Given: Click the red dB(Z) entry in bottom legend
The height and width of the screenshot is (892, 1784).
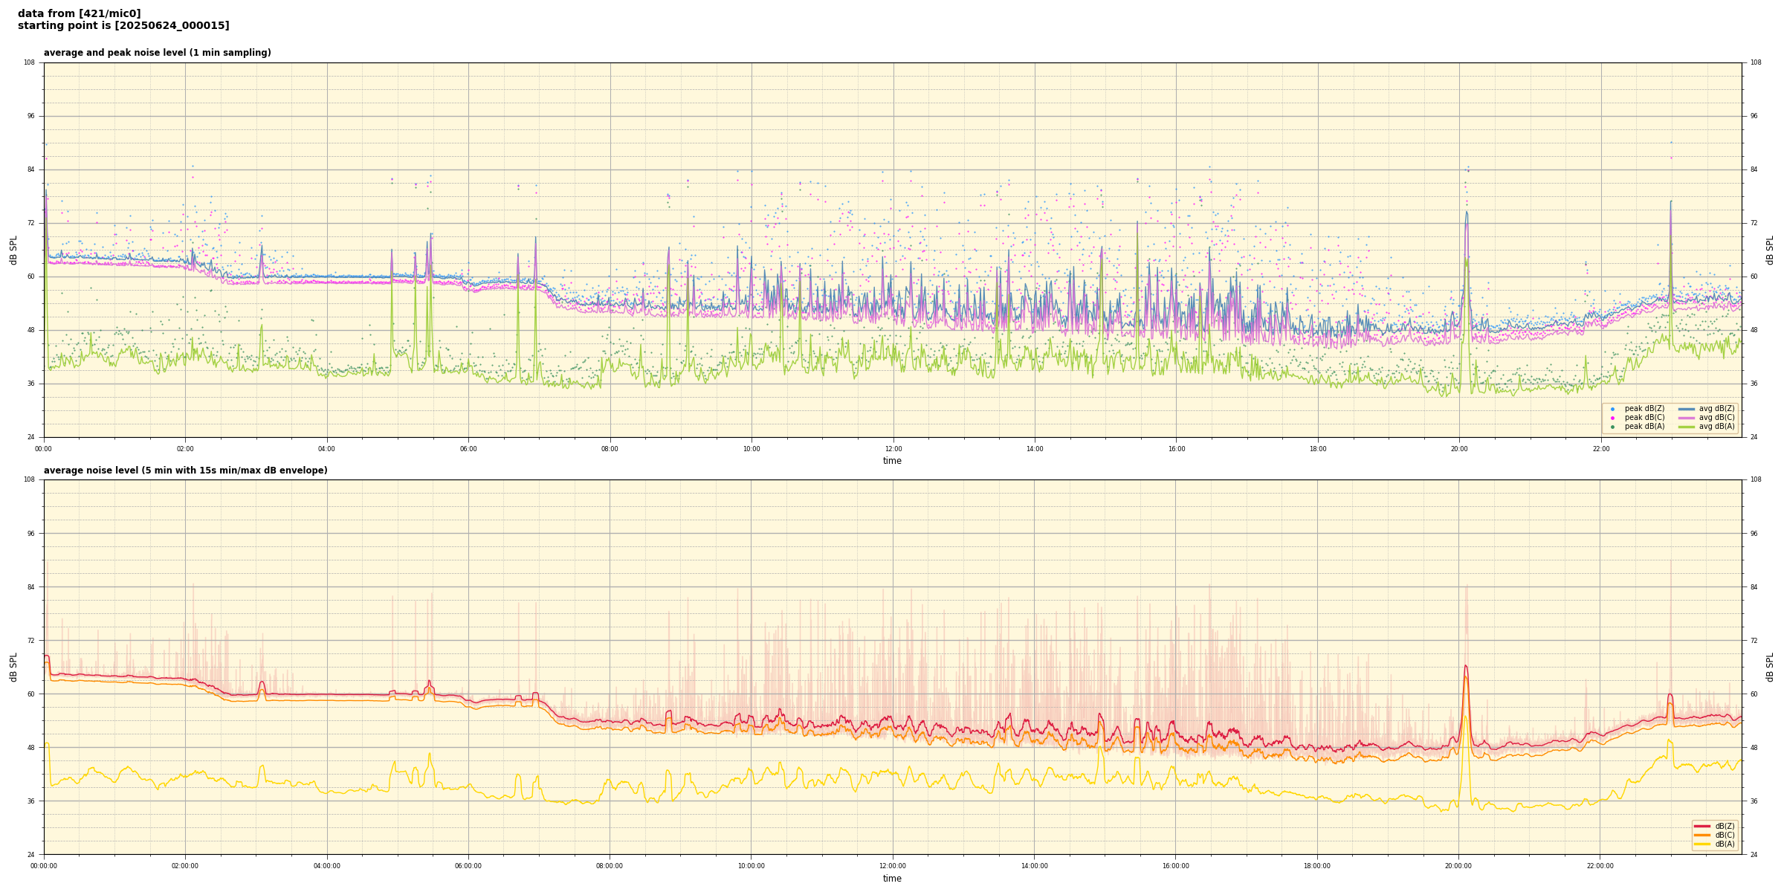Looking at the screenshot, I should coord(1702,826).
